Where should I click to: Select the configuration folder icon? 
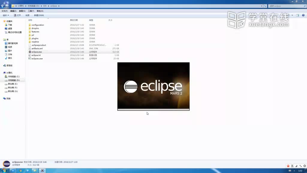(30, 25)
